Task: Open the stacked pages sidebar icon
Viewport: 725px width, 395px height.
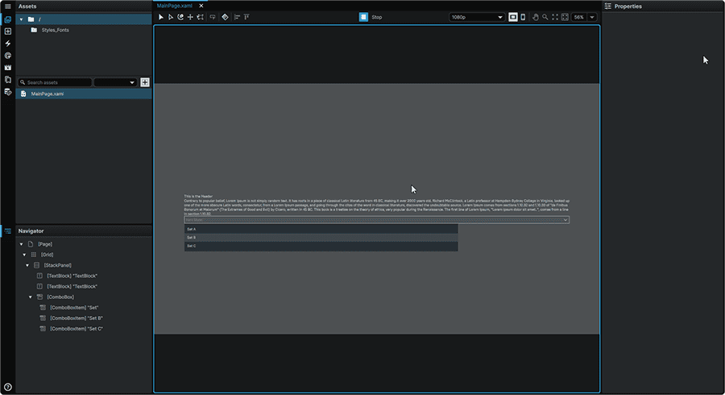Action: (x=8, y=80)
